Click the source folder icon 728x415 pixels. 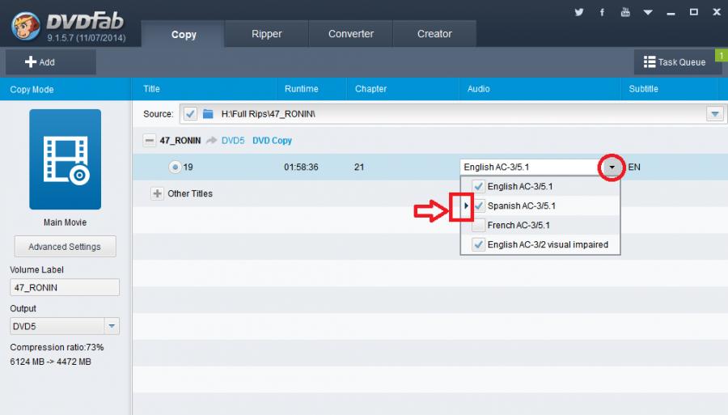208,114
